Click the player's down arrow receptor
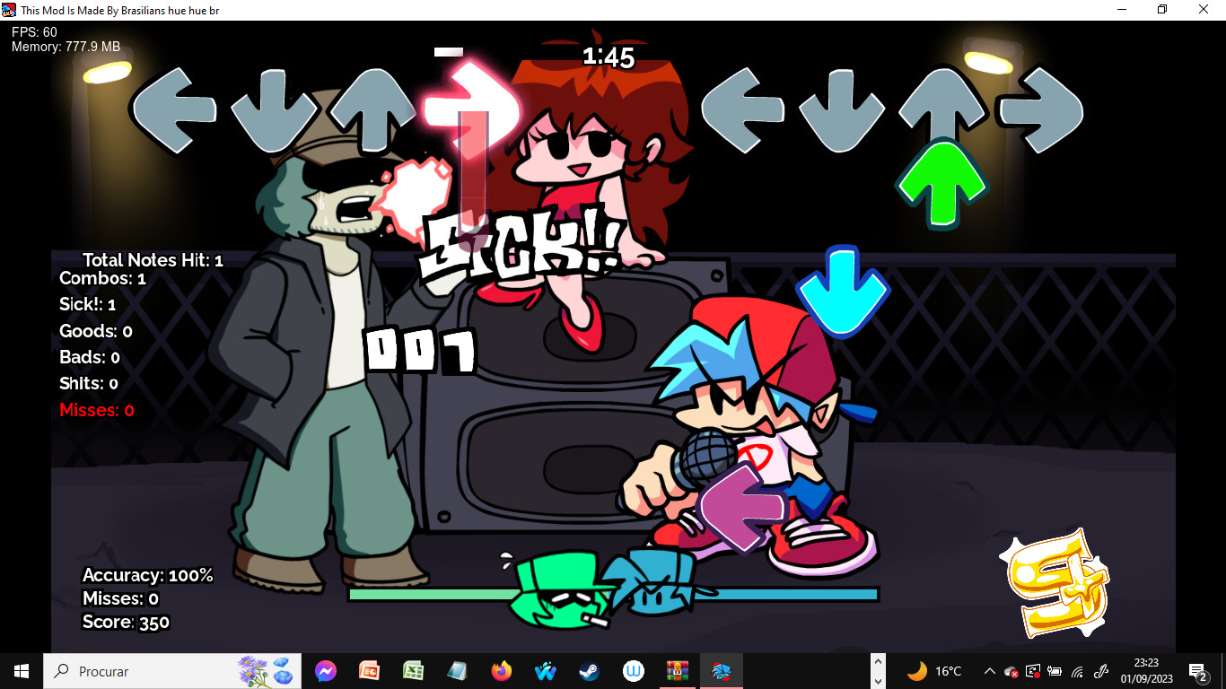The width and height of the screenshot is (1226, 689). pyautogui.click(x=841, y=110)
